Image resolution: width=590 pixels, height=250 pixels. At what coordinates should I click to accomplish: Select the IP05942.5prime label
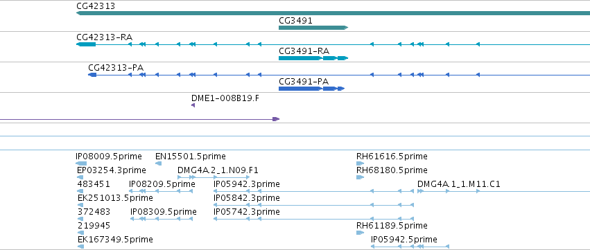click(404, 240)
